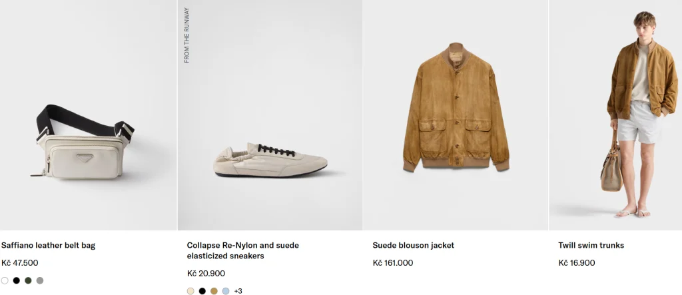The image size is (682, 295).
Task: Select black swatch for Saffiano belt bag
Action: [x=17, y=280]
